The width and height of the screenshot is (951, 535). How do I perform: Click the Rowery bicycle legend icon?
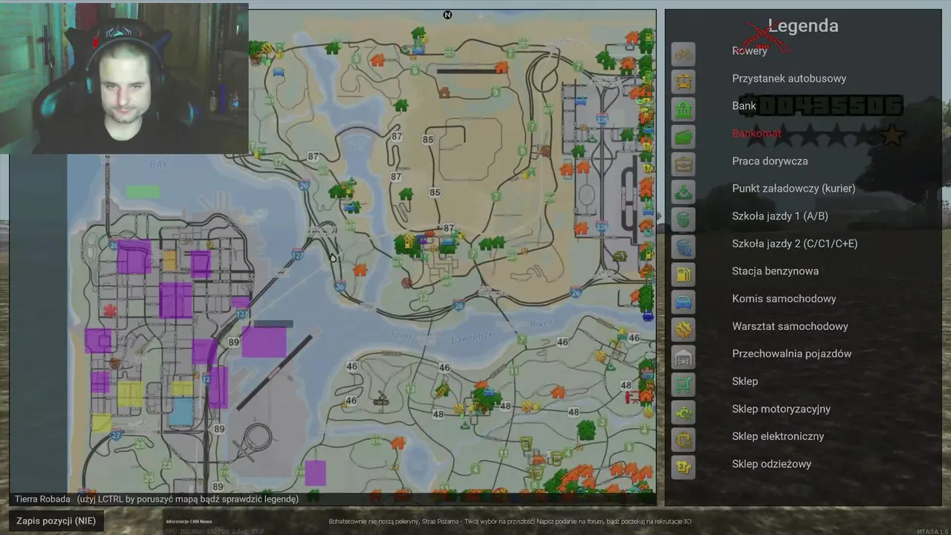684,53
